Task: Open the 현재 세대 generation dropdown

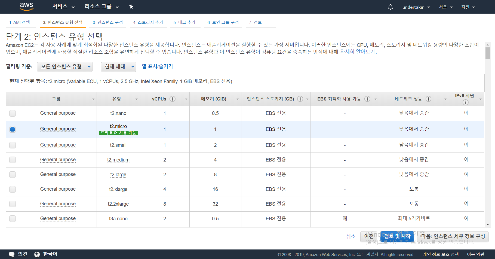Action: click(x=118, y=67)
